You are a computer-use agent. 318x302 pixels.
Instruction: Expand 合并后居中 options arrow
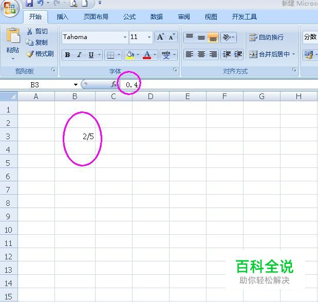coord(293,54)
